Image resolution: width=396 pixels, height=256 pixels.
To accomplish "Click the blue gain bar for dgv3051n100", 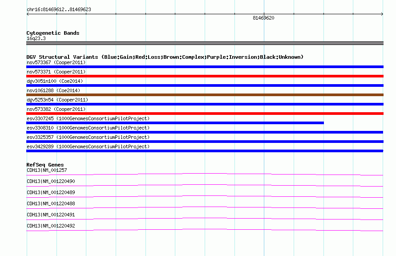I will point(205,85).
